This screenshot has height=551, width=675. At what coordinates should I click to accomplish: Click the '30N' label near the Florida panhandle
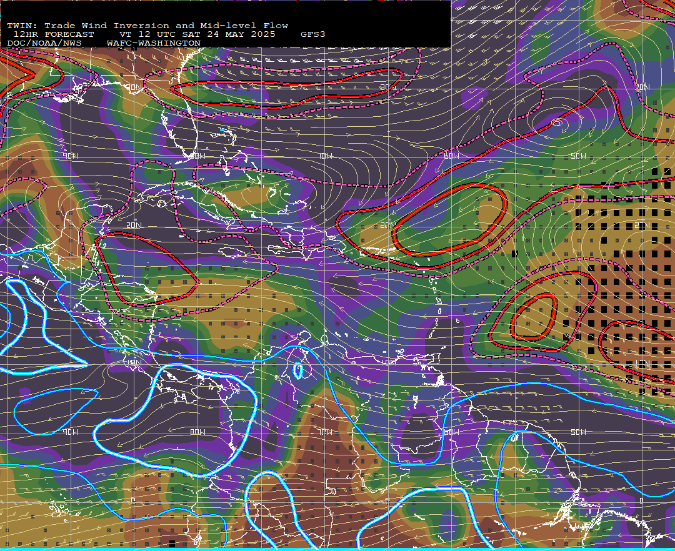point(134,87)
